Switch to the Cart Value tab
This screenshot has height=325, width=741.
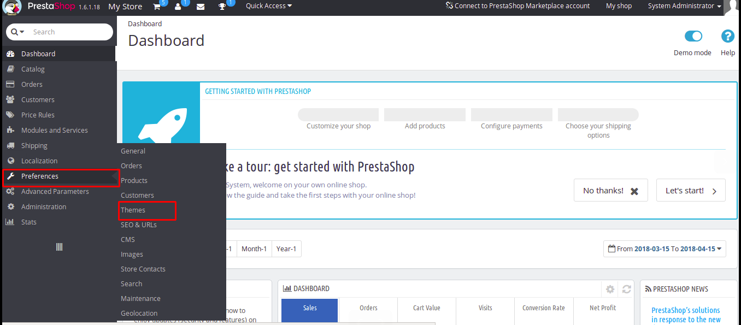click(x=427, y=311)
